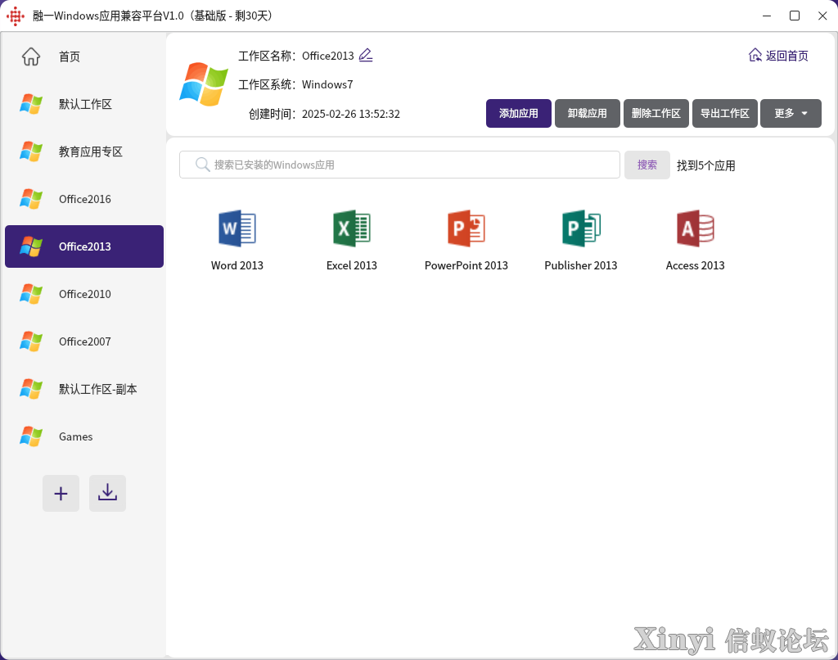
Task: Click the home icon in sidebar
Action: [31, 57]
